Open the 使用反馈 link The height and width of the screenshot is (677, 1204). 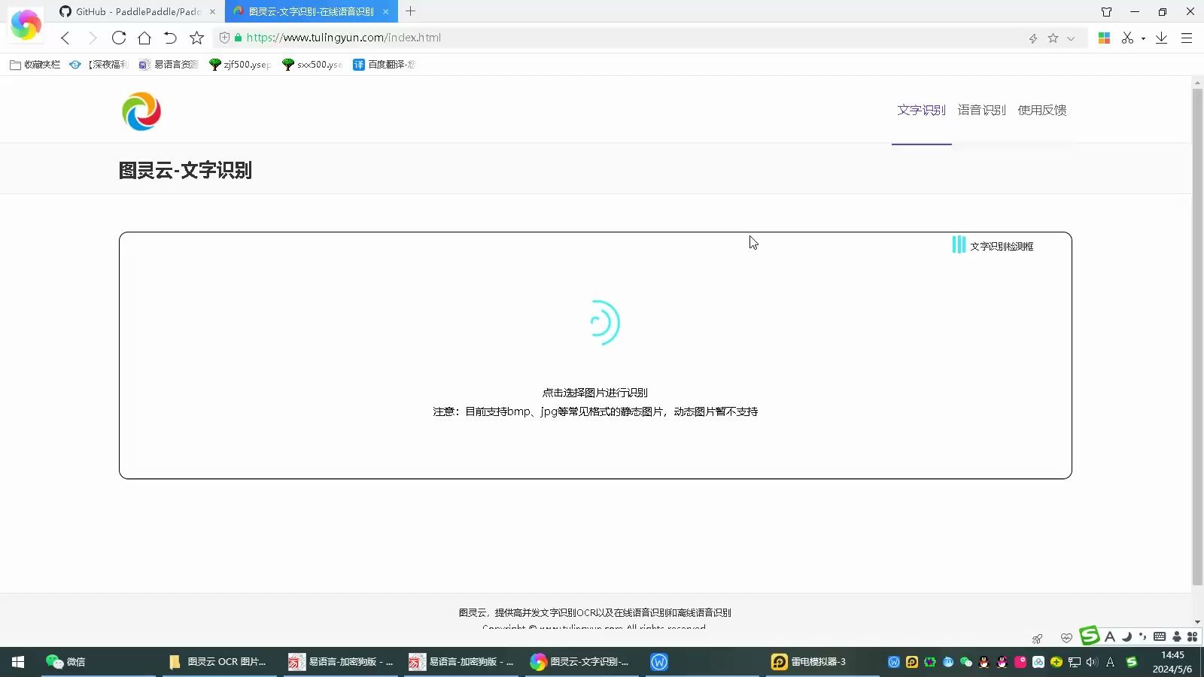coord(1041,110)
